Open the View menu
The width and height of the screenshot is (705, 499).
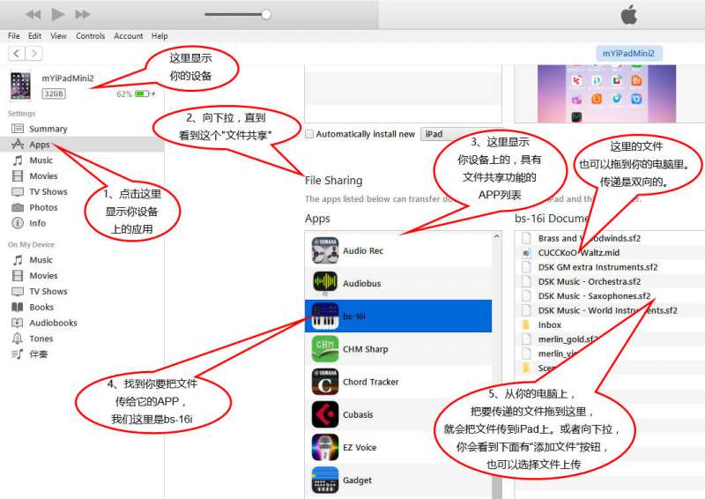click(x=58, y=36)
